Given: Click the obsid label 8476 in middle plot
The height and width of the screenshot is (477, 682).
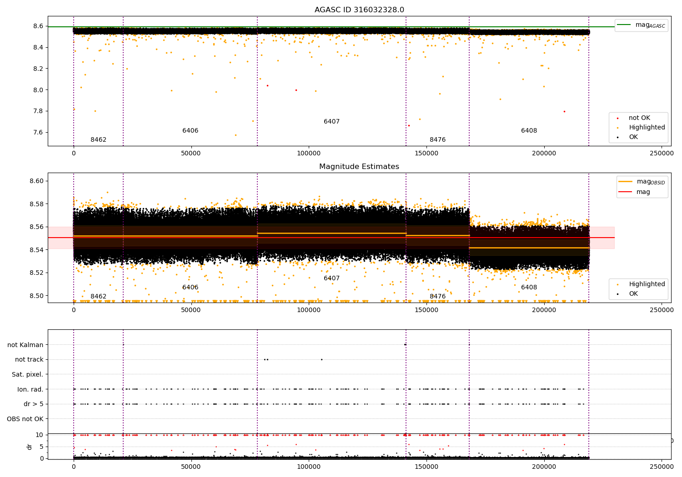Looking at the screenshot, I should point(437,297).
